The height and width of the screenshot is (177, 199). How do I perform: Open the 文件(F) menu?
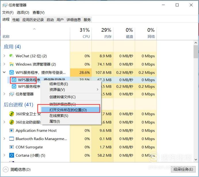[x=8, y=13]
